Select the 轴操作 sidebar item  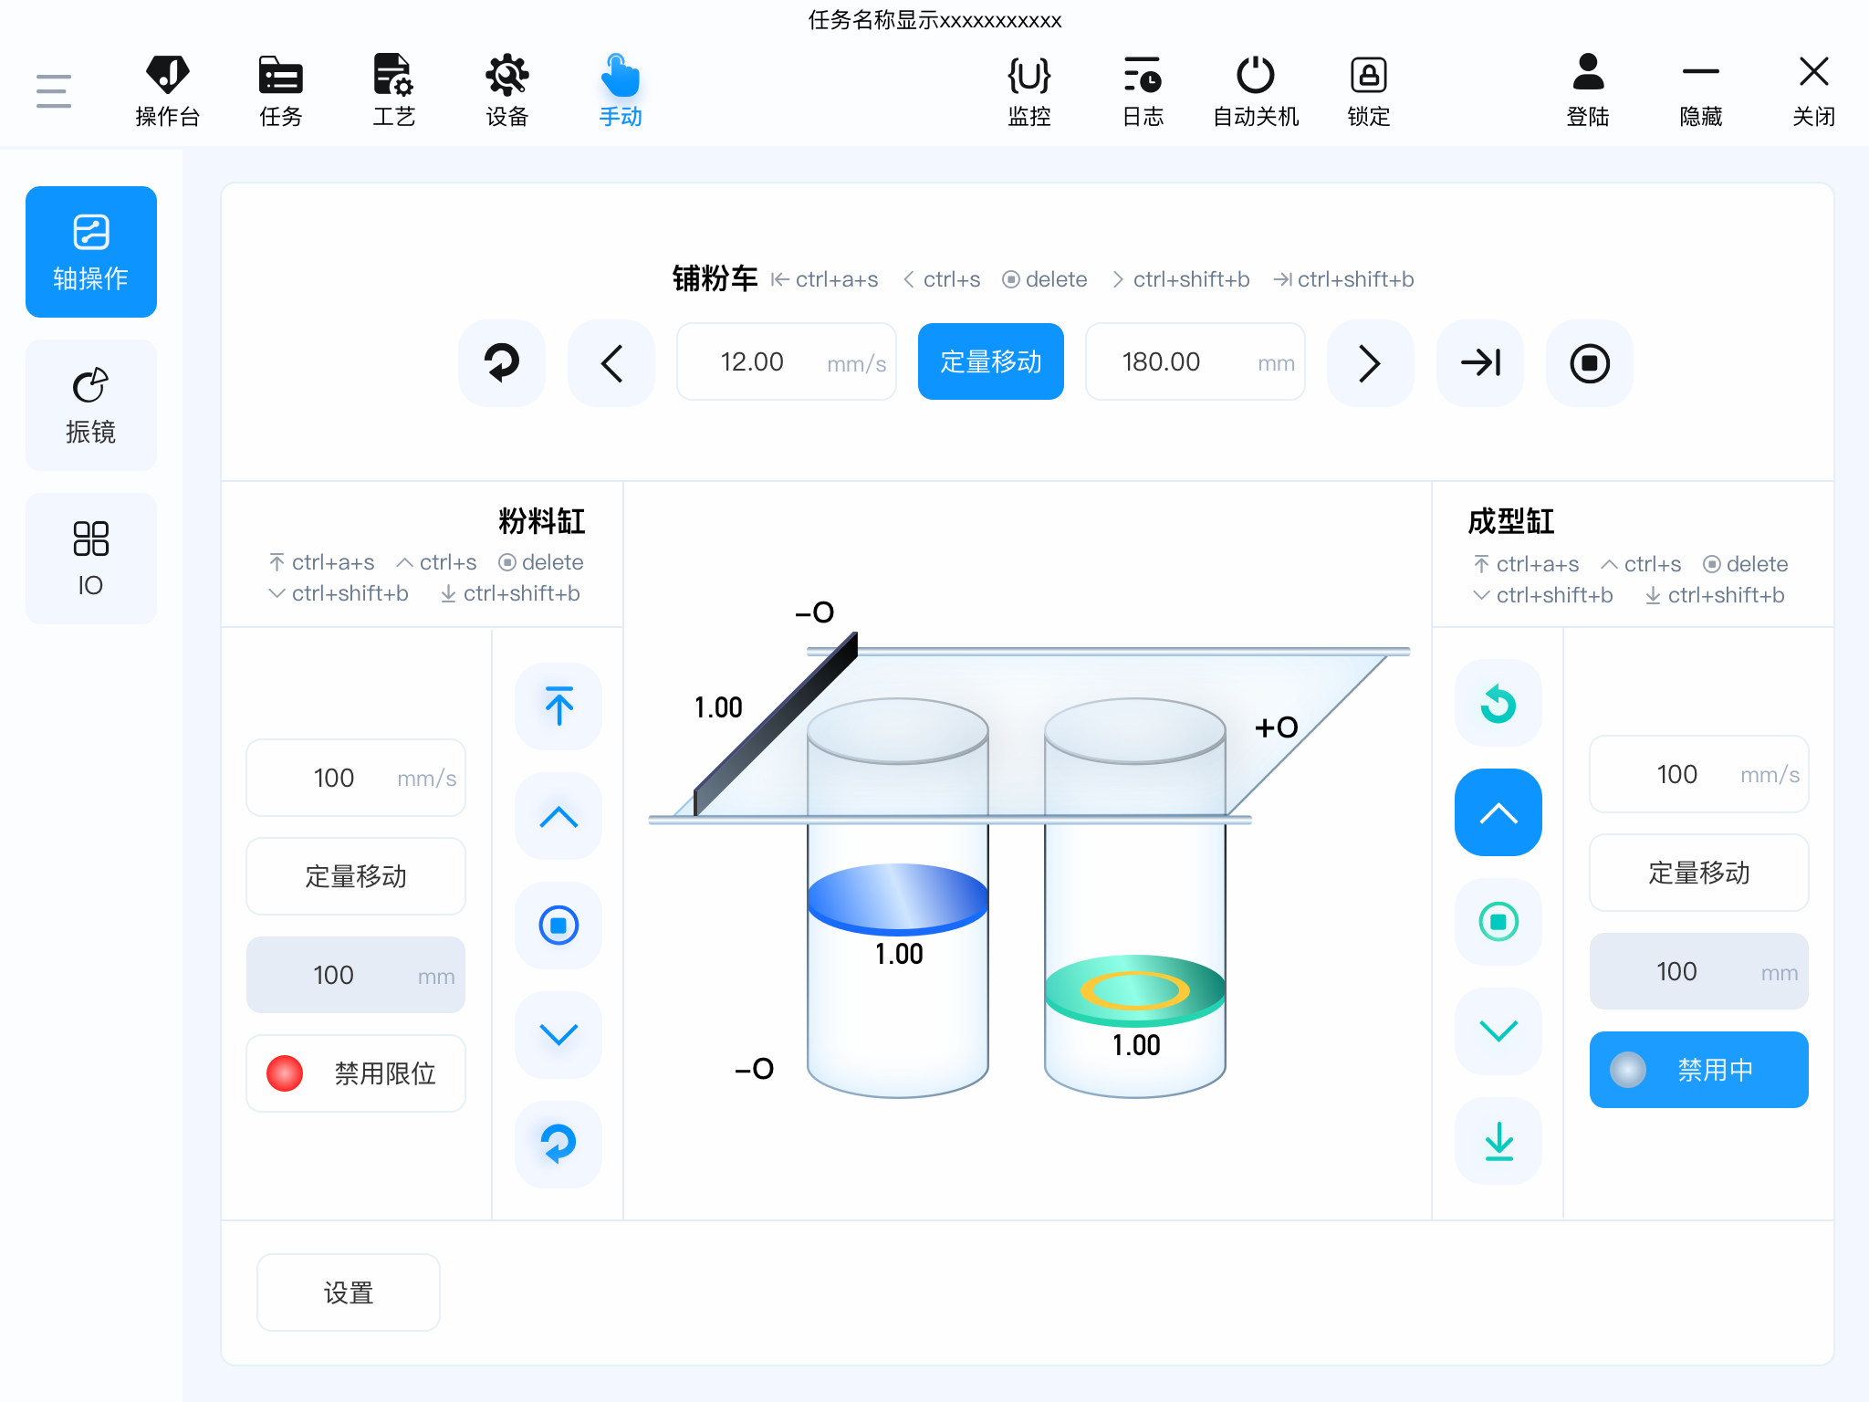click(x=91, y=252)
